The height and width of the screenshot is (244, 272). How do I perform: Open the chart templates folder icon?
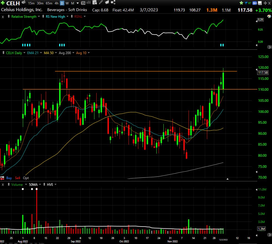coord(107,2)
